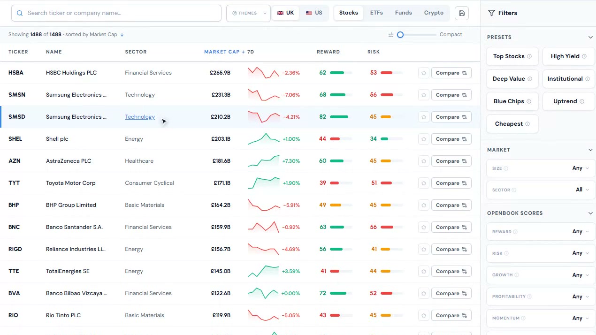This screenshot has width=596, height=335.
Task: Star the RIO row as favorite
Action: coord(424,315)
